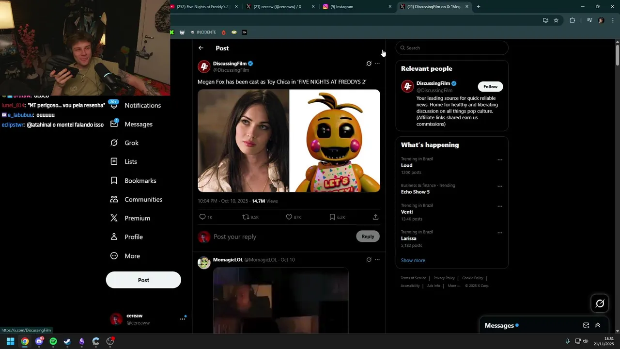Open Megan Fox photo in post
Image resolution: width=620 pixels, height=349 pixels.
coord(243,141)
